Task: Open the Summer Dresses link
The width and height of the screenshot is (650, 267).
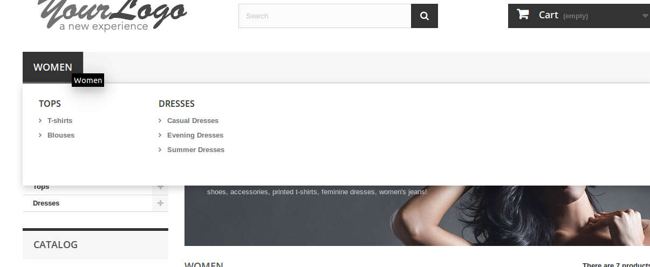Action: [x=196, y=150]
